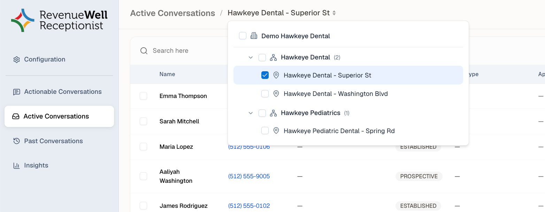Open the Hawkeye Dental - Superior St location selector
545x212 pixels.
point(282,13)
